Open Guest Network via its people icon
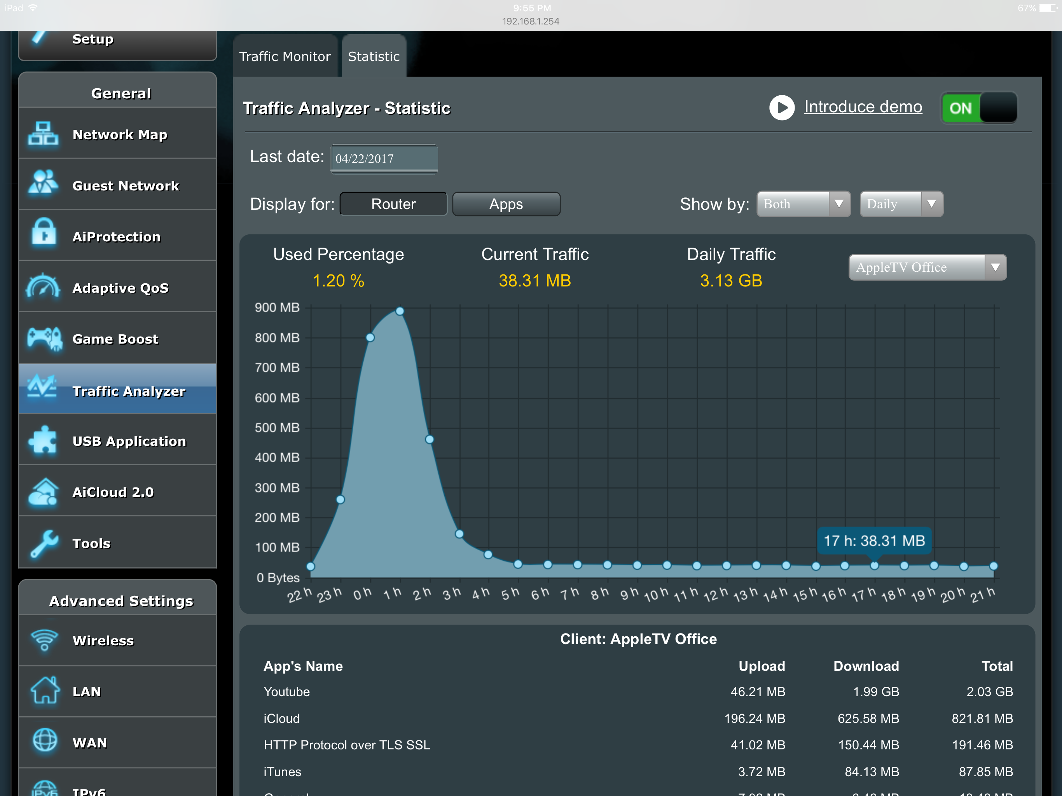This screenshot has width=1062, height=796. (x=43, y=183)
